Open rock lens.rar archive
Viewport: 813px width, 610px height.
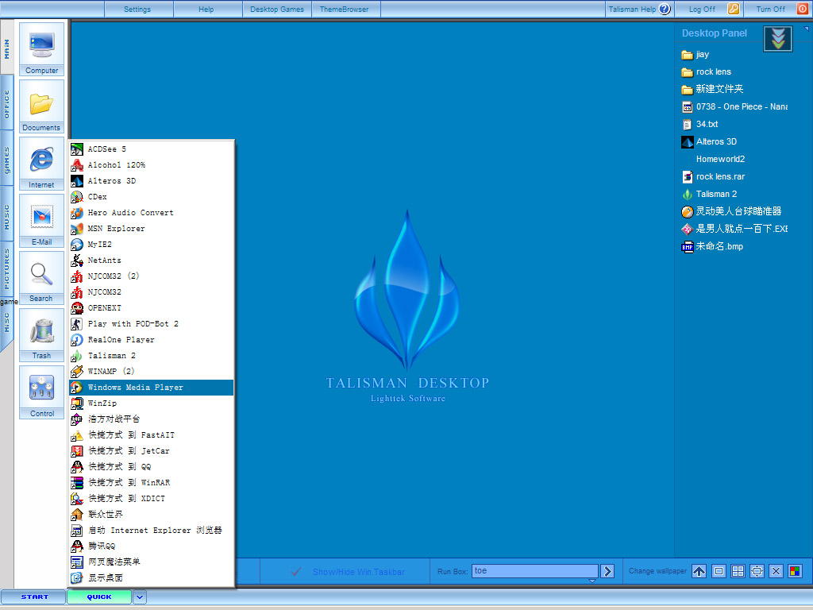[713, 176]
